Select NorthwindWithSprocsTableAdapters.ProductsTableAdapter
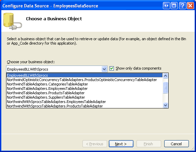This screenshot has width=196, height=152. pyautogui.click(x=84, y=106)
